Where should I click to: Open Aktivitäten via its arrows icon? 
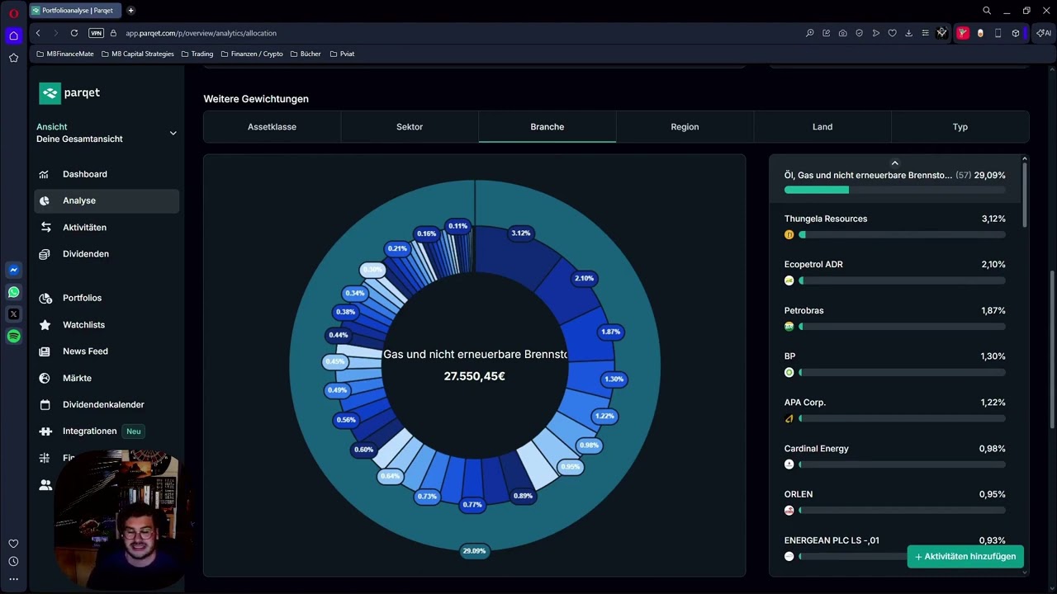tap(45, 227)
